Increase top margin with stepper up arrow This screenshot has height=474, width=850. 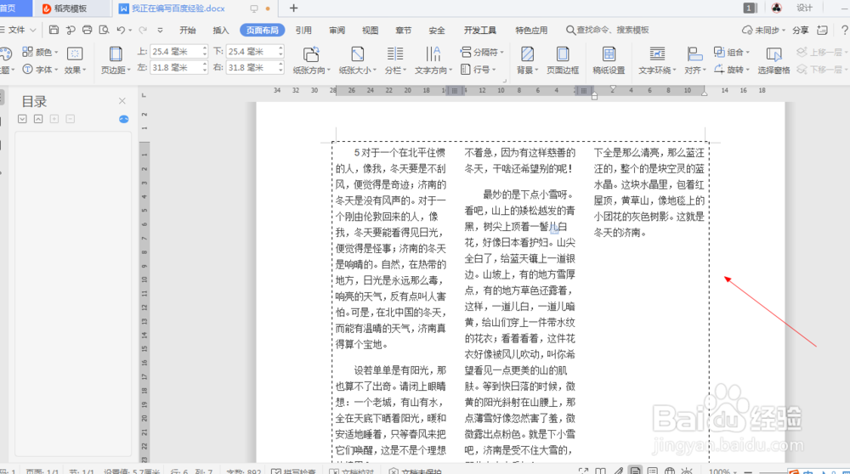click(x=205, y=48)
